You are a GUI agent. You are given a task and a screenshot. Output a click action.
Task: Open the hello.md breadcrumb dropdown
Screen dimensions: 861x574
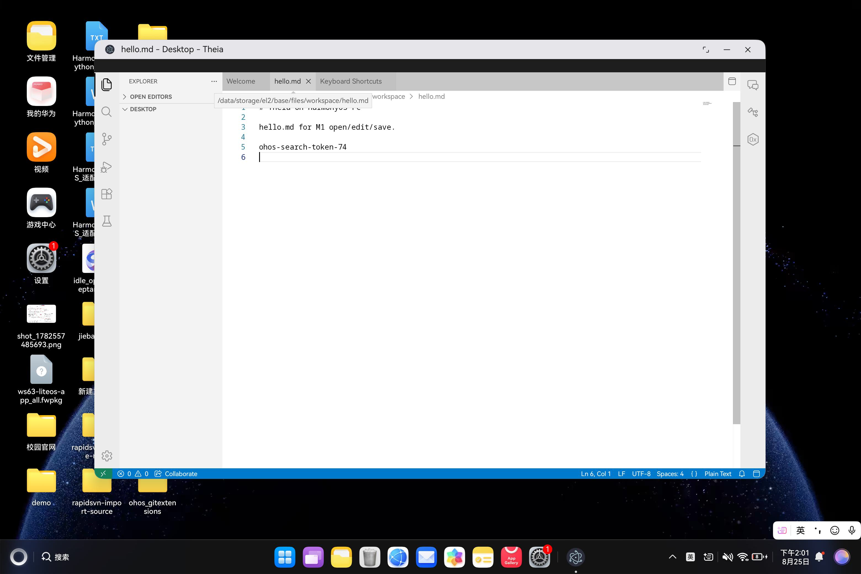pyautogui.click(x=431, y=96)
